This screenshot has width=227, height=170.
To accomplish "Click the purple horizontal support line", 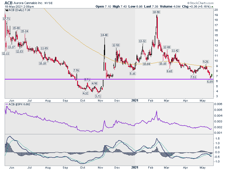I will pos(109,79).
